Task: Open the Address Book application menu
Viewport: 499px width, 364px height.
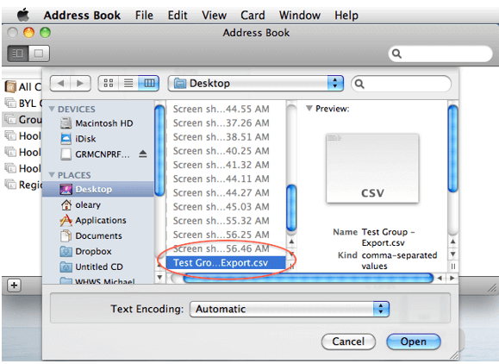Action: point(82,16)
